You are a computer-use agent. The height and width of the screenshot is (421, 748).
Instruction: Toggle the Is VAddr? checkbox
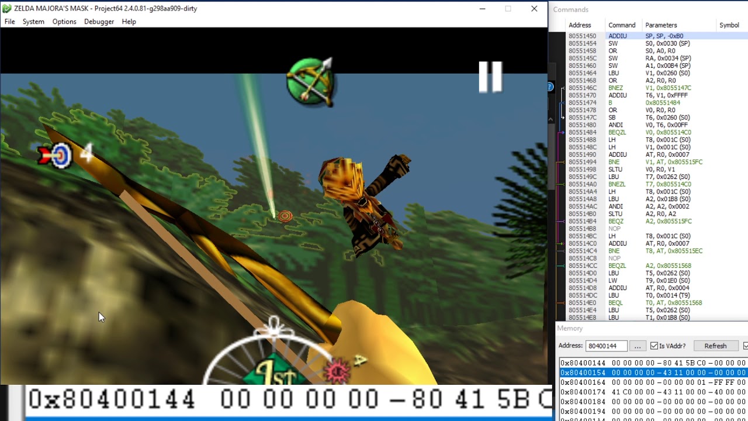[654, 346]
